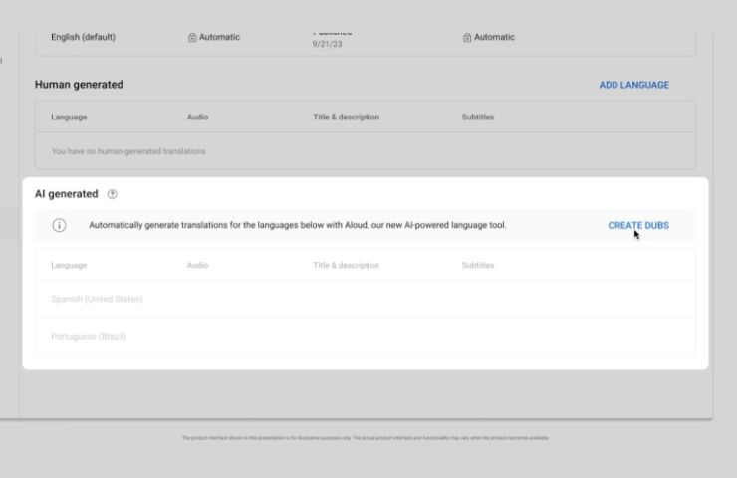Click the AI generated section heading

(66, 194)
